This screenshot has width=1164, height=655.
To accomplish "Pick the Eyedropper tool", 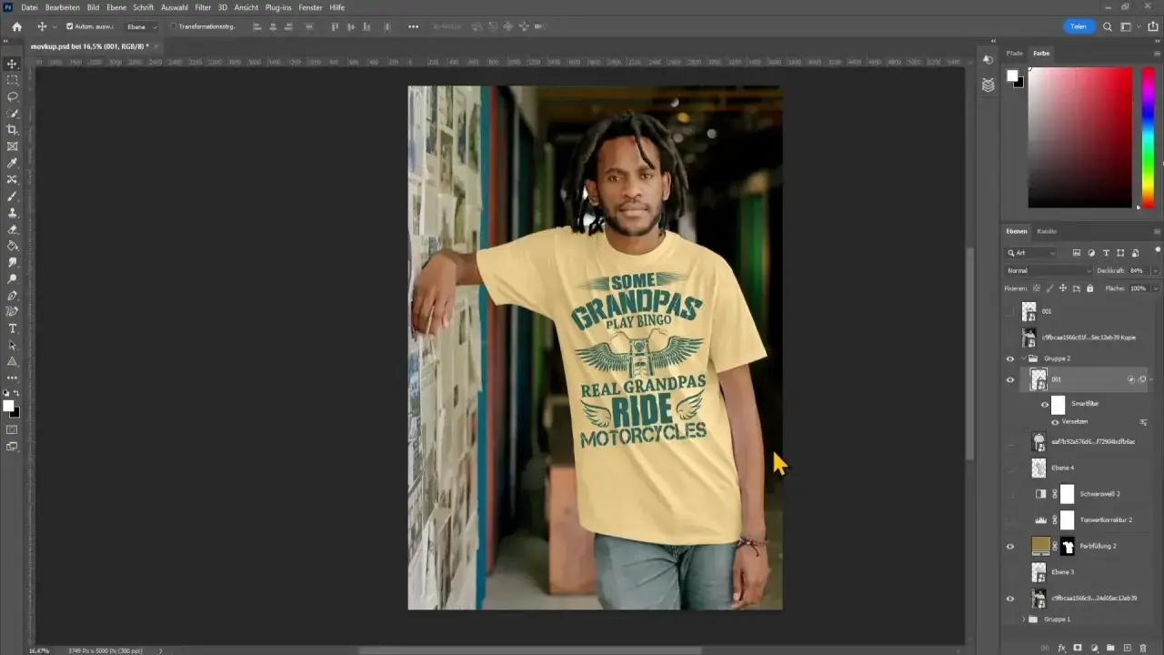I will coord(13,163).
